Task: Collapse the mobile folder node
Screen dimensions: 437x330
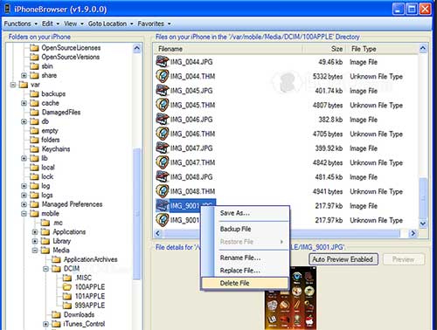Action: coord(24,214)
